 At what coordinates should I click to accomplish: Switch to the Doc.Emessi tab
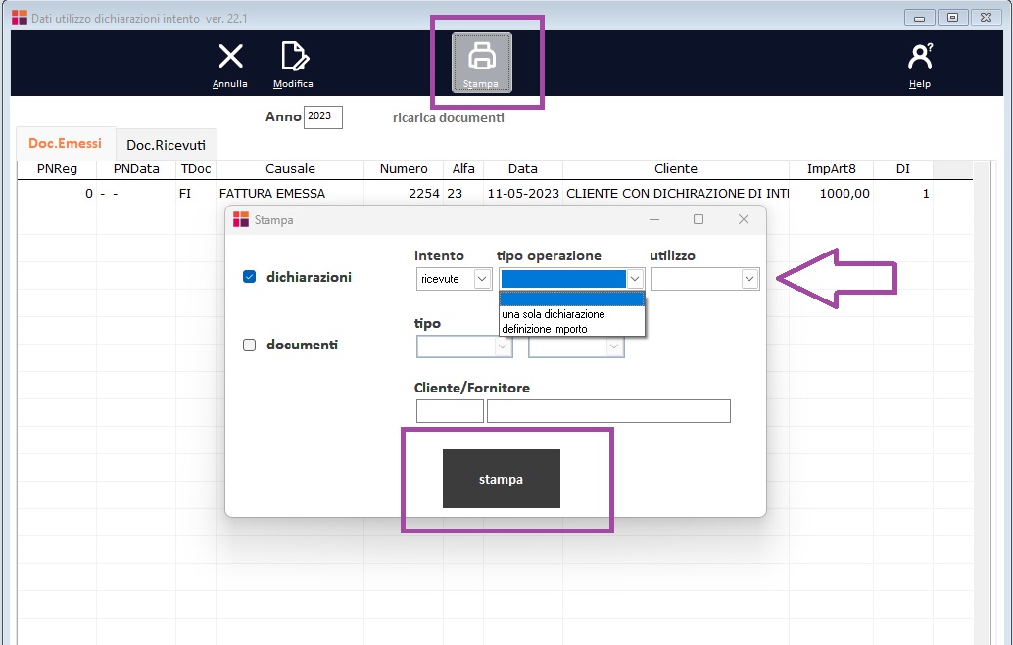[66, 143]
